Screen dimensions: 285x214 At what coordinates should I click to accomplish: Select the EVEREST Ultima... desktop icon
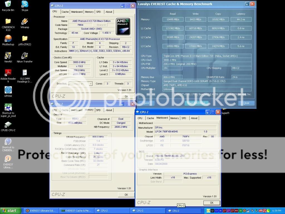(8, 162)
